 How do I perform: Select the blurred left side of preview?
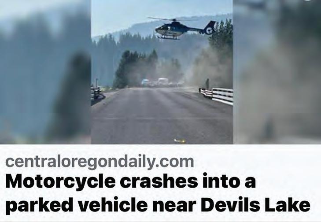coord(45,72)
